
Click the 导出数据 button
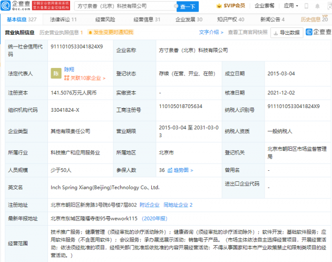point(287,33)
